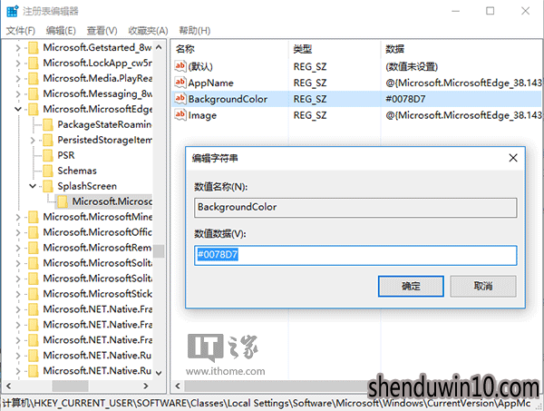Click tree pane horizontal scrollbar right arrow
The width and height of the screenshot is (544, 411).
[x=146, y=386]
